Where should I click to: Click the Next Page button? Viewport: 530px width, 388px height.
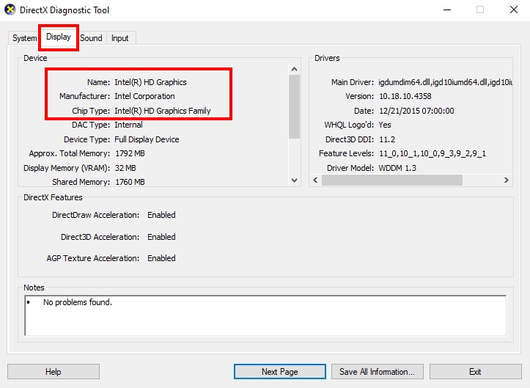pyautogui.click(x=280, y=371)
